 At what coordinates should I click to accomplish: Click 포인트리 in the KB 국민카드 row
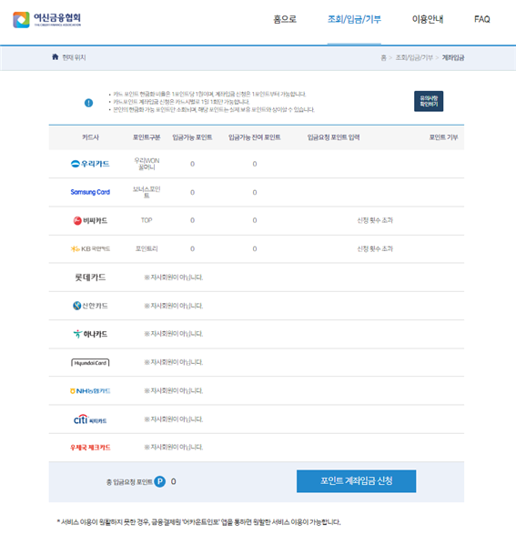point(147,249)
